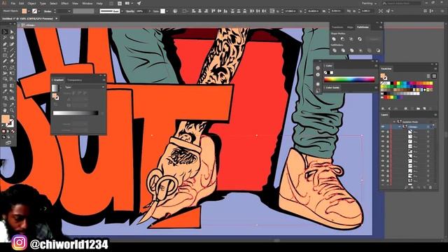This screenshot has width=448, height=252.
Task: Open the Painting workspace switcher
Action: [369, 3]
